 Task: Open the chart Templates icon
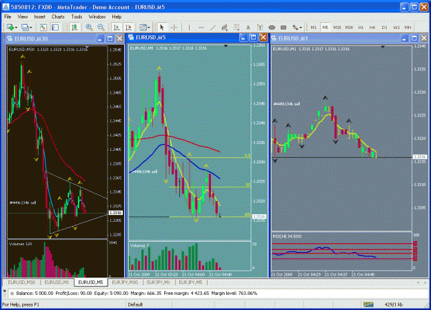click(x=143, y=28)
